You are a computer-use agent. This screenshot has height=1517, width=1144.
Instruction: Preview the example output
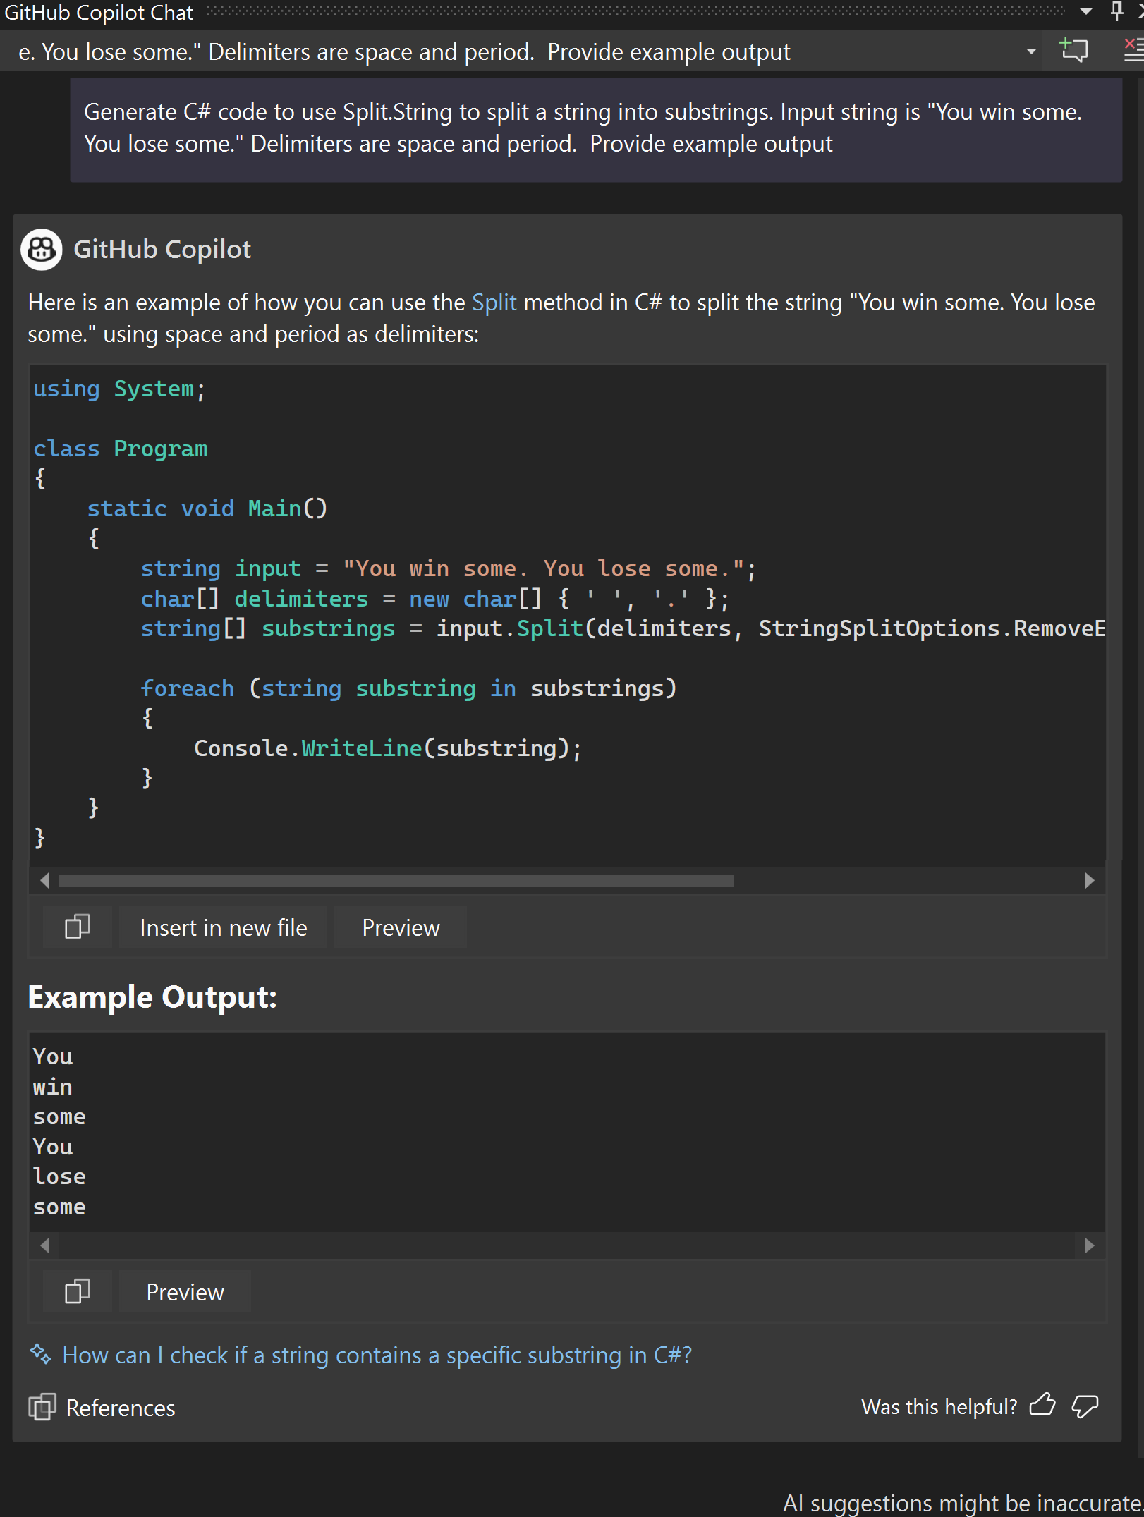(x=185, y=1292)
